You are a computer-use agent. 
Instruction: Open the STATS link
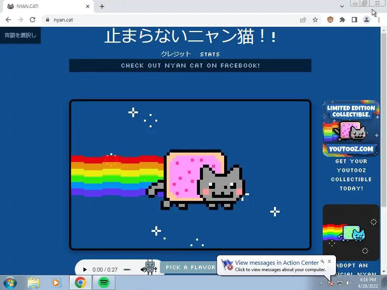click(x=210, y=54)
